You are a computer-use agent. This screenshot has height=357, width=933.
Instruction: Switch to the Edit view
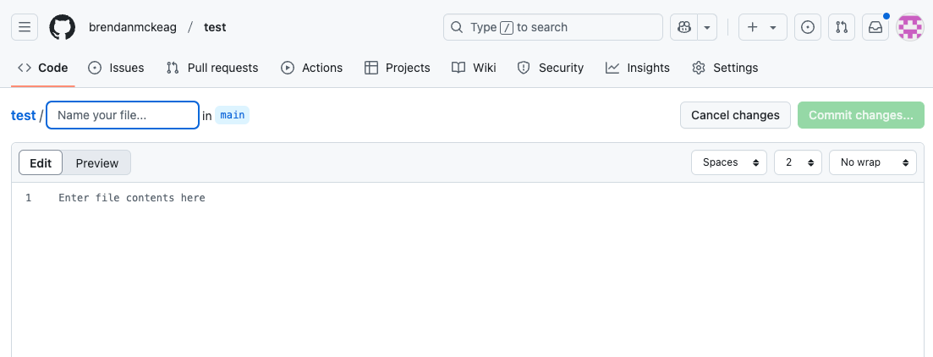click(x=41, y=163)
